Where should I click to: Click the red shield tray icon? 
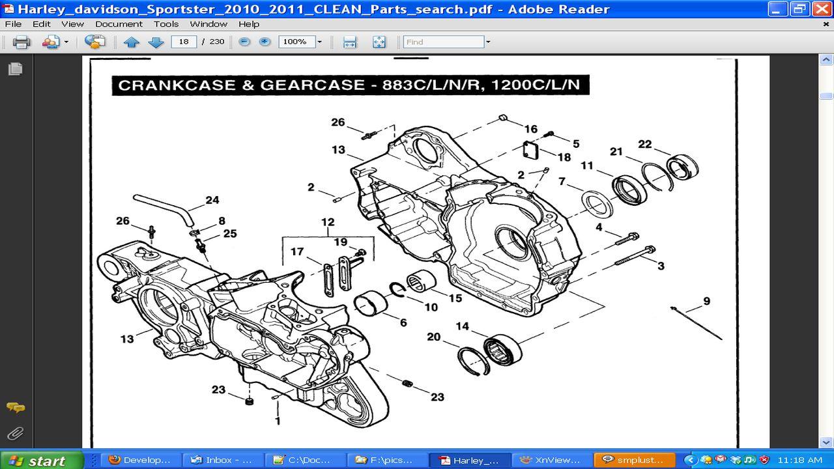(764, 460)
